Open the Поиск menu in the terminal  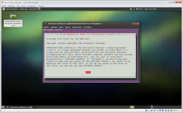[x=68, y=27]
